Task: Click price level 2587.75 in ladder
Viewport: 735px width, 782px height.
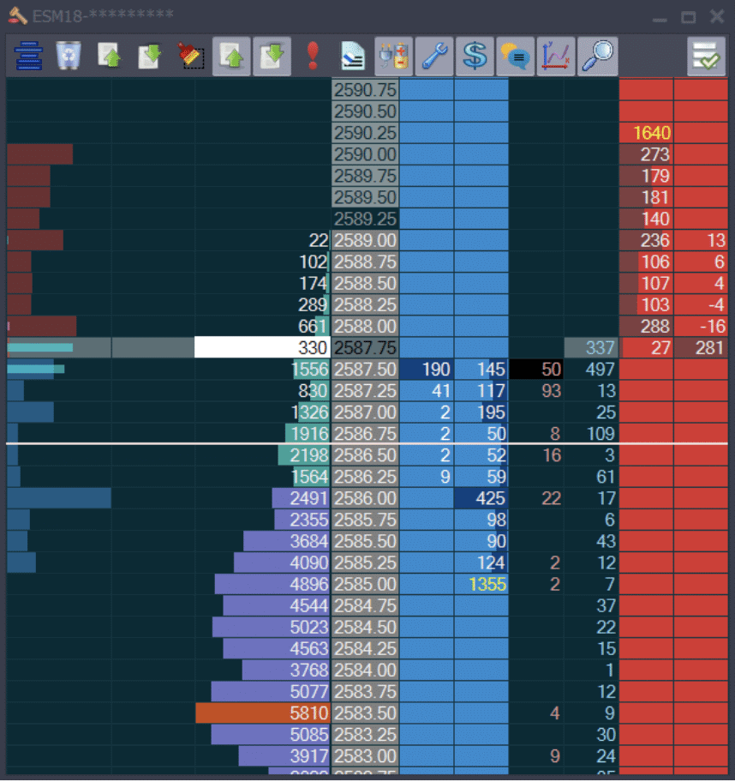Action: (x=365, y=347)
